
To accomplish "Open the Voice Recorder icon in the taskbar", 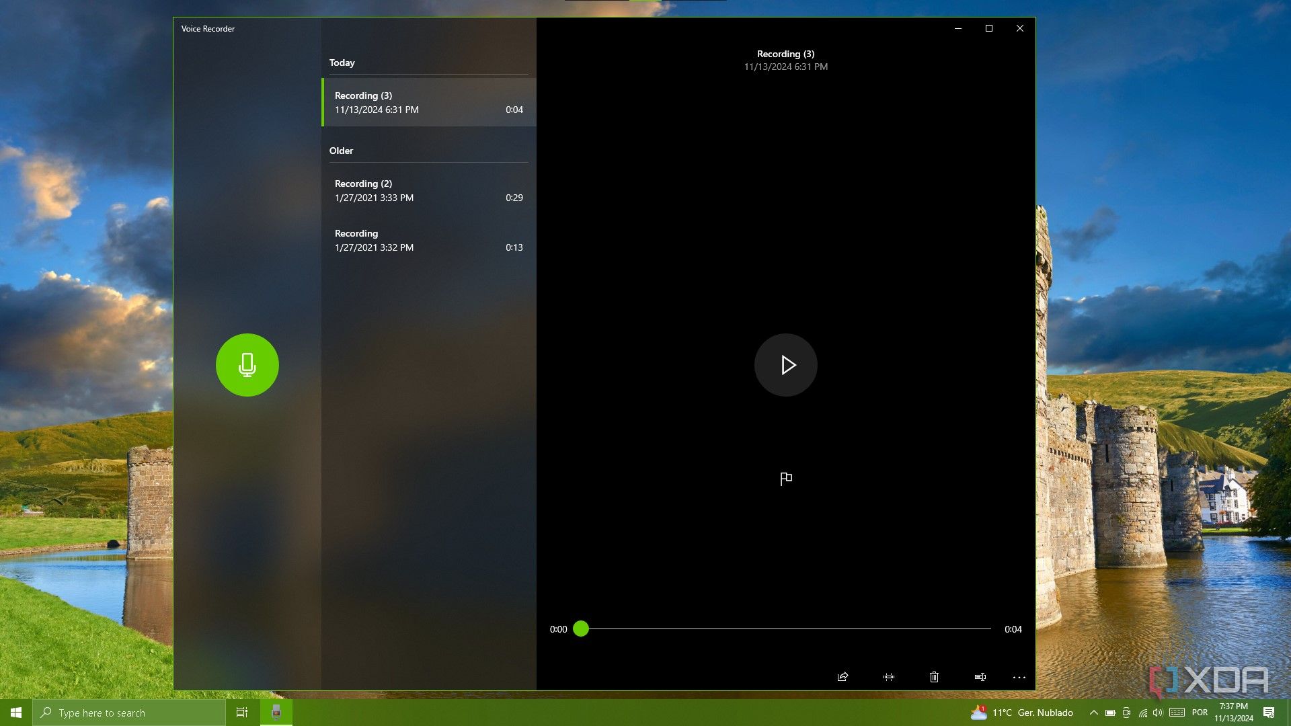I will coord(276,713).
